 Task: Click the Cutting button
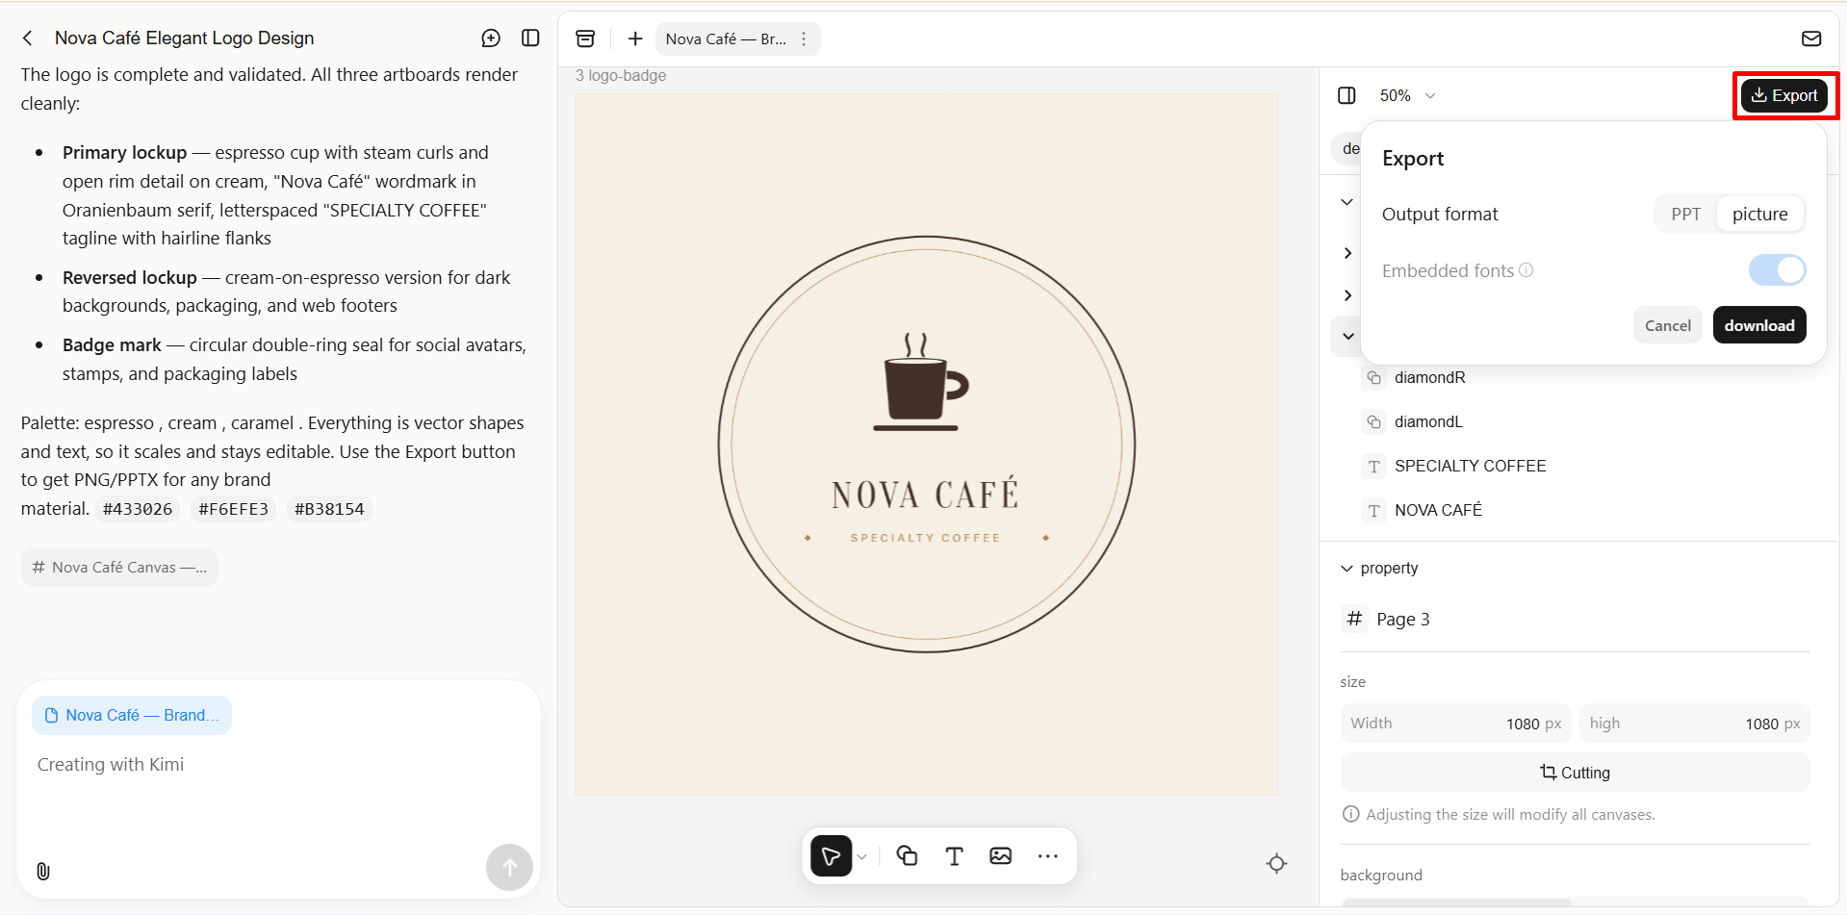click(1575, 773)
